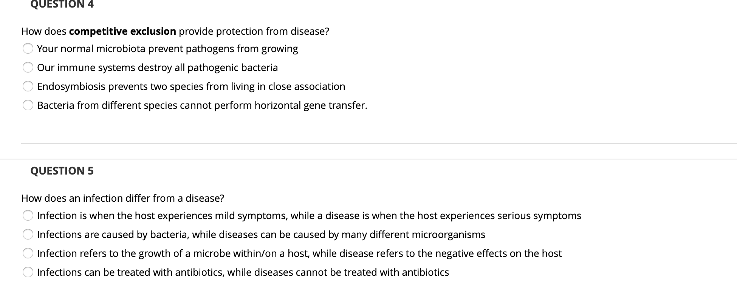Click the QUESTION 4 heading
The width and height of the screenshot is (737, 306).
pyautogui.click(x=62, y=4)
